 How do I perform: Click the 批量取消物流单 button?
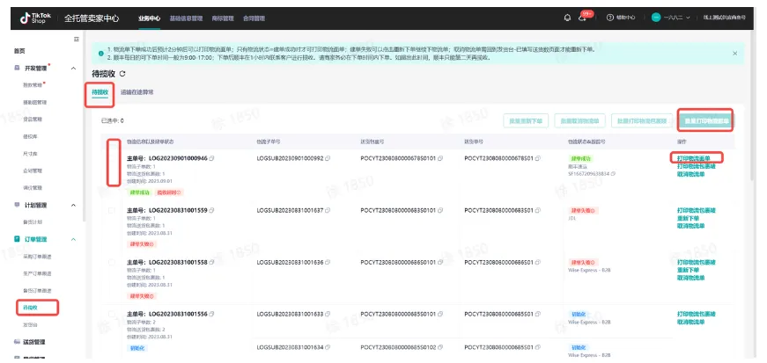tap(580, 120)
